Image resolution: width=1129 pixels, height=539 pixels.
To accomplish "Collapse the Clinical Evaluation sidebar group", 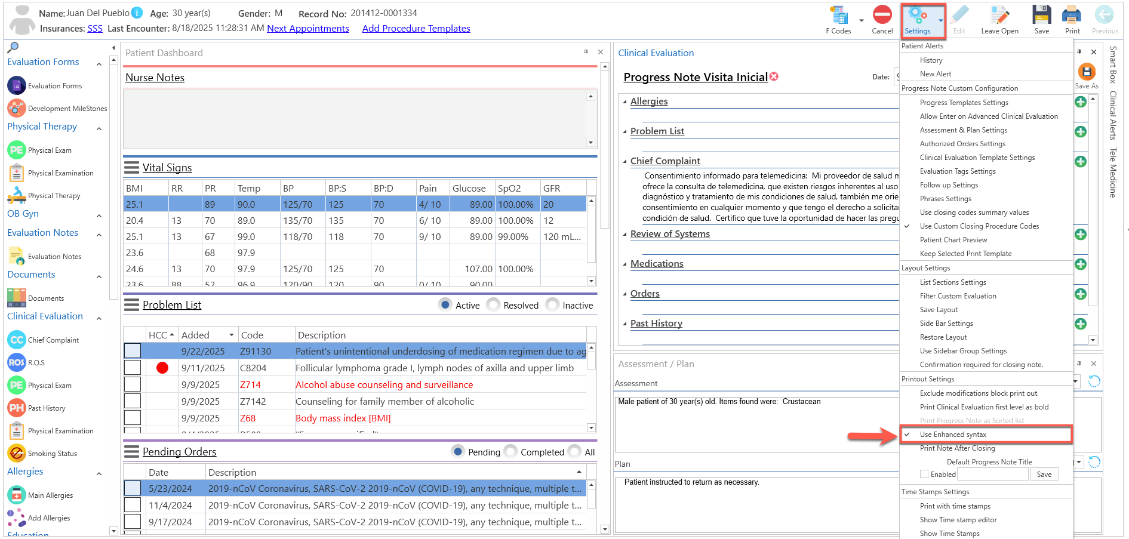I will tap(99, 318).
